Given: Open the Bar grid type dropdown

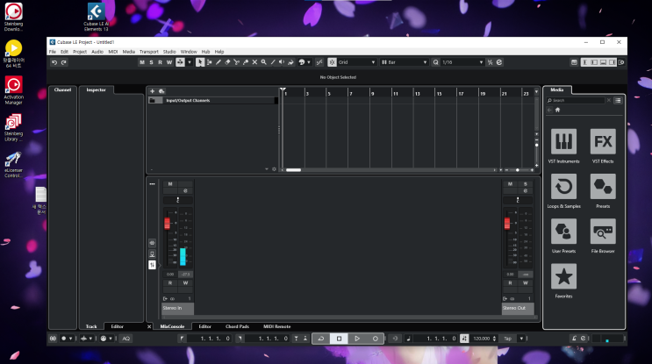Looking at the screenshot, I should (x=402, y=62).
